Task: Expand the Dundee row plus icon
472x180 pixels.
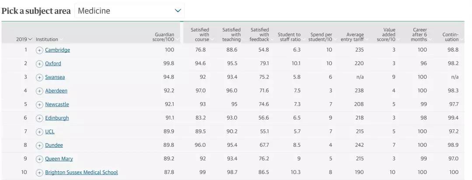Action: coord(39,145)
